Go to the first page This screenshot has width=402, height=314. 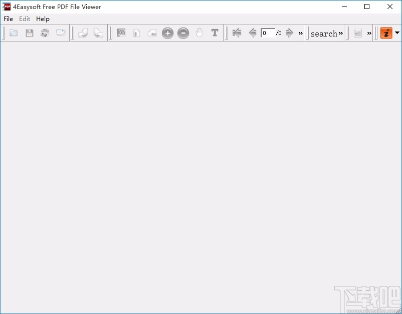pos(236,33)
